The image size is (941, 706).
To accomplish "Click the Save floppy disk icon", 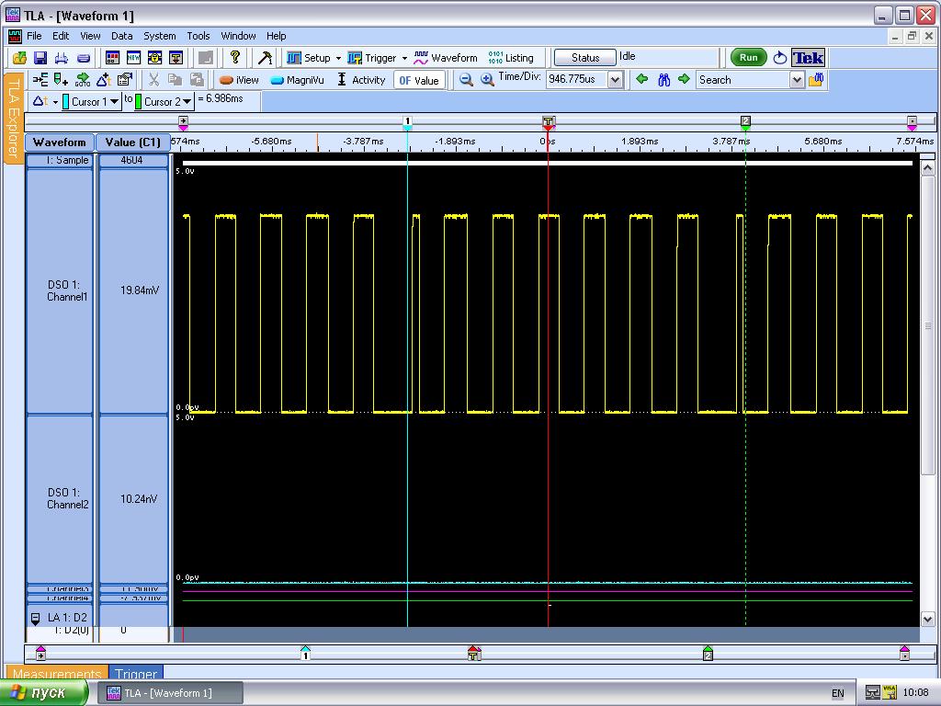I will [x=40, y=58].
